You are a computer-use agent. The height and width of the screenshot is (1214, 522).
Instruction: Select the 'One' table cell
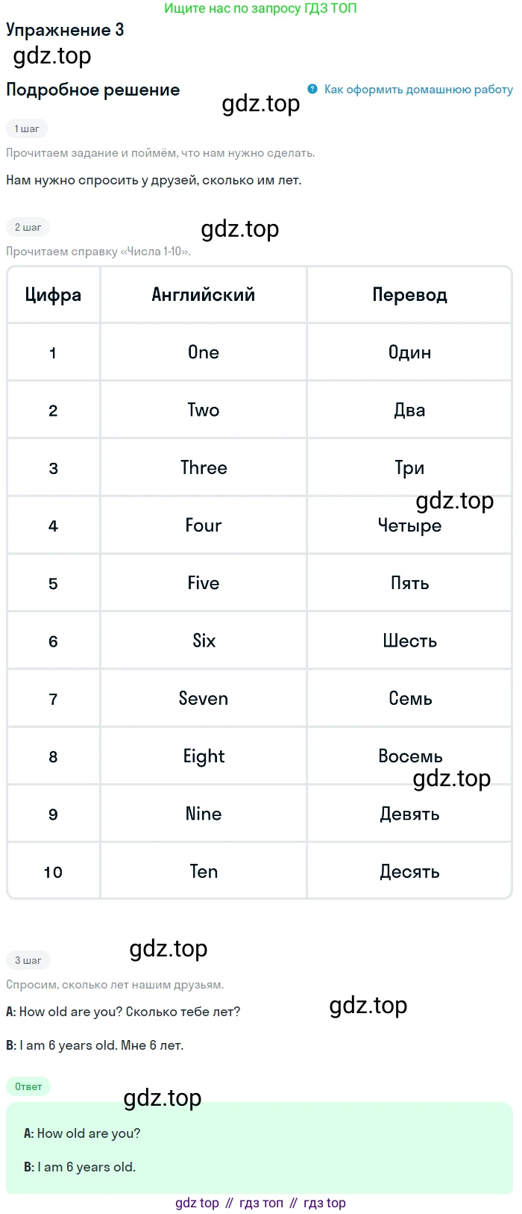point(204,352)
